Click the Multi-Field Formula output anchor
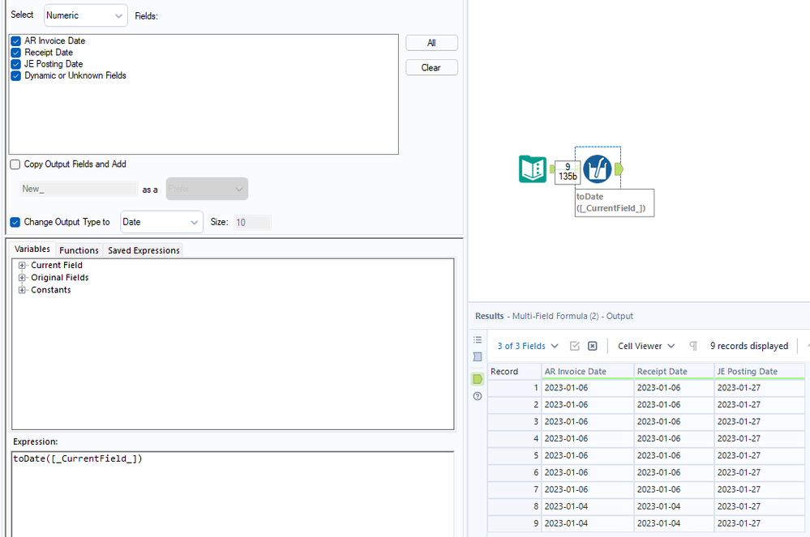The image size is (810, 537). [x=619, y=169]
